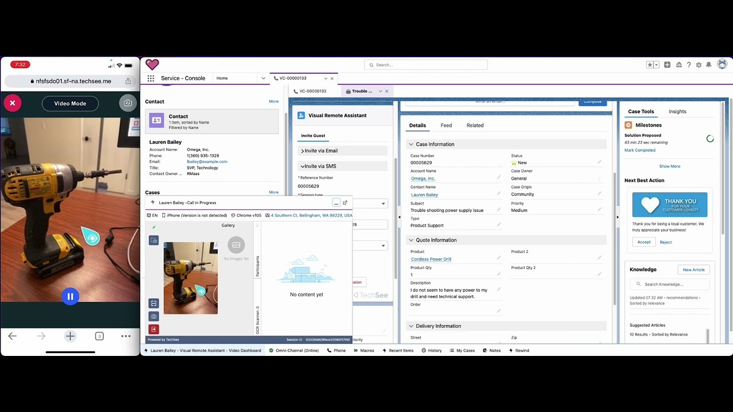Screen dimensions: 733x412
Task: Open the user profile avatar
Action: (722, 65)
